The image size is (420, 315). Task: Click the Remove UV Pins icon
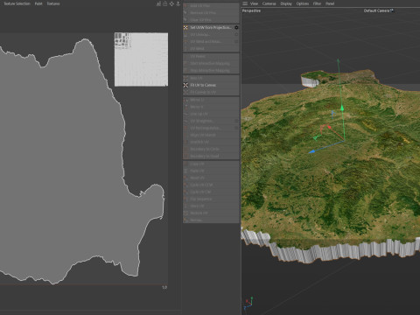click(x=185, y=12)
